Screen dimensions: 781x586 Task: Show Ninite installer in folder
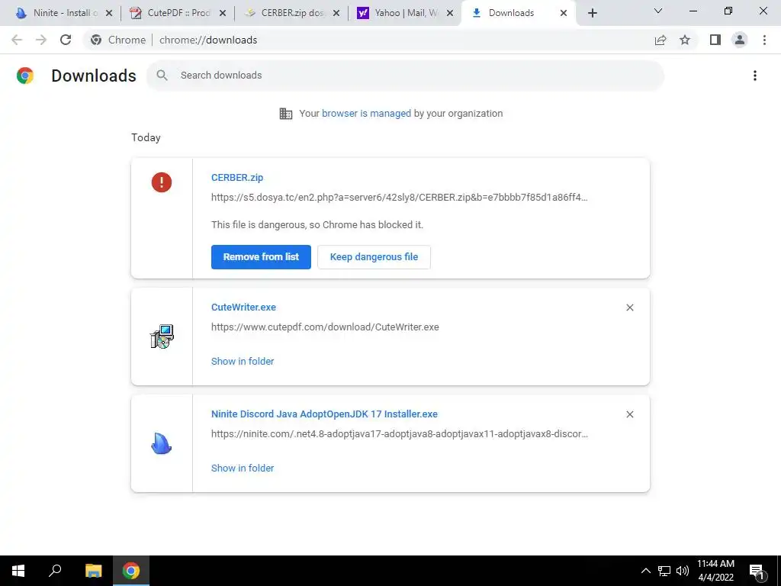(x=243, y=468)
